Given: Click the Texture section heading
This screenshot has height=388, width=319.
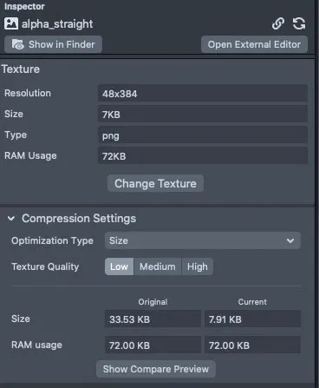Looking at the screenshot, I should (21, 69).
